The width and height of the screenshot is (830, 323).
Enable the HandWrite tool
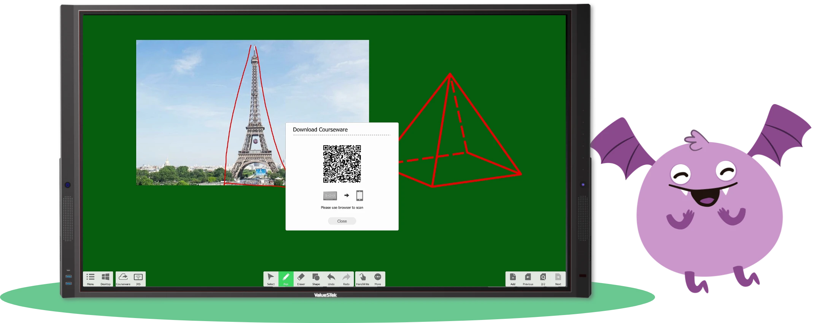pos(363,279)
